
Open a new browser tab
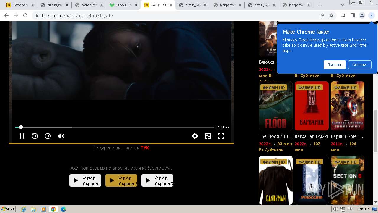coord(320,5)
